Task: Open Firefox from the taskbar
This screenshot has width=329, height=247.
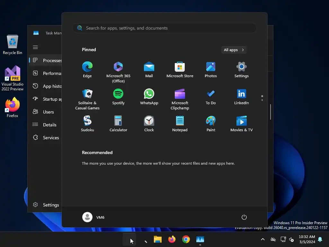Action: point(172,239)
